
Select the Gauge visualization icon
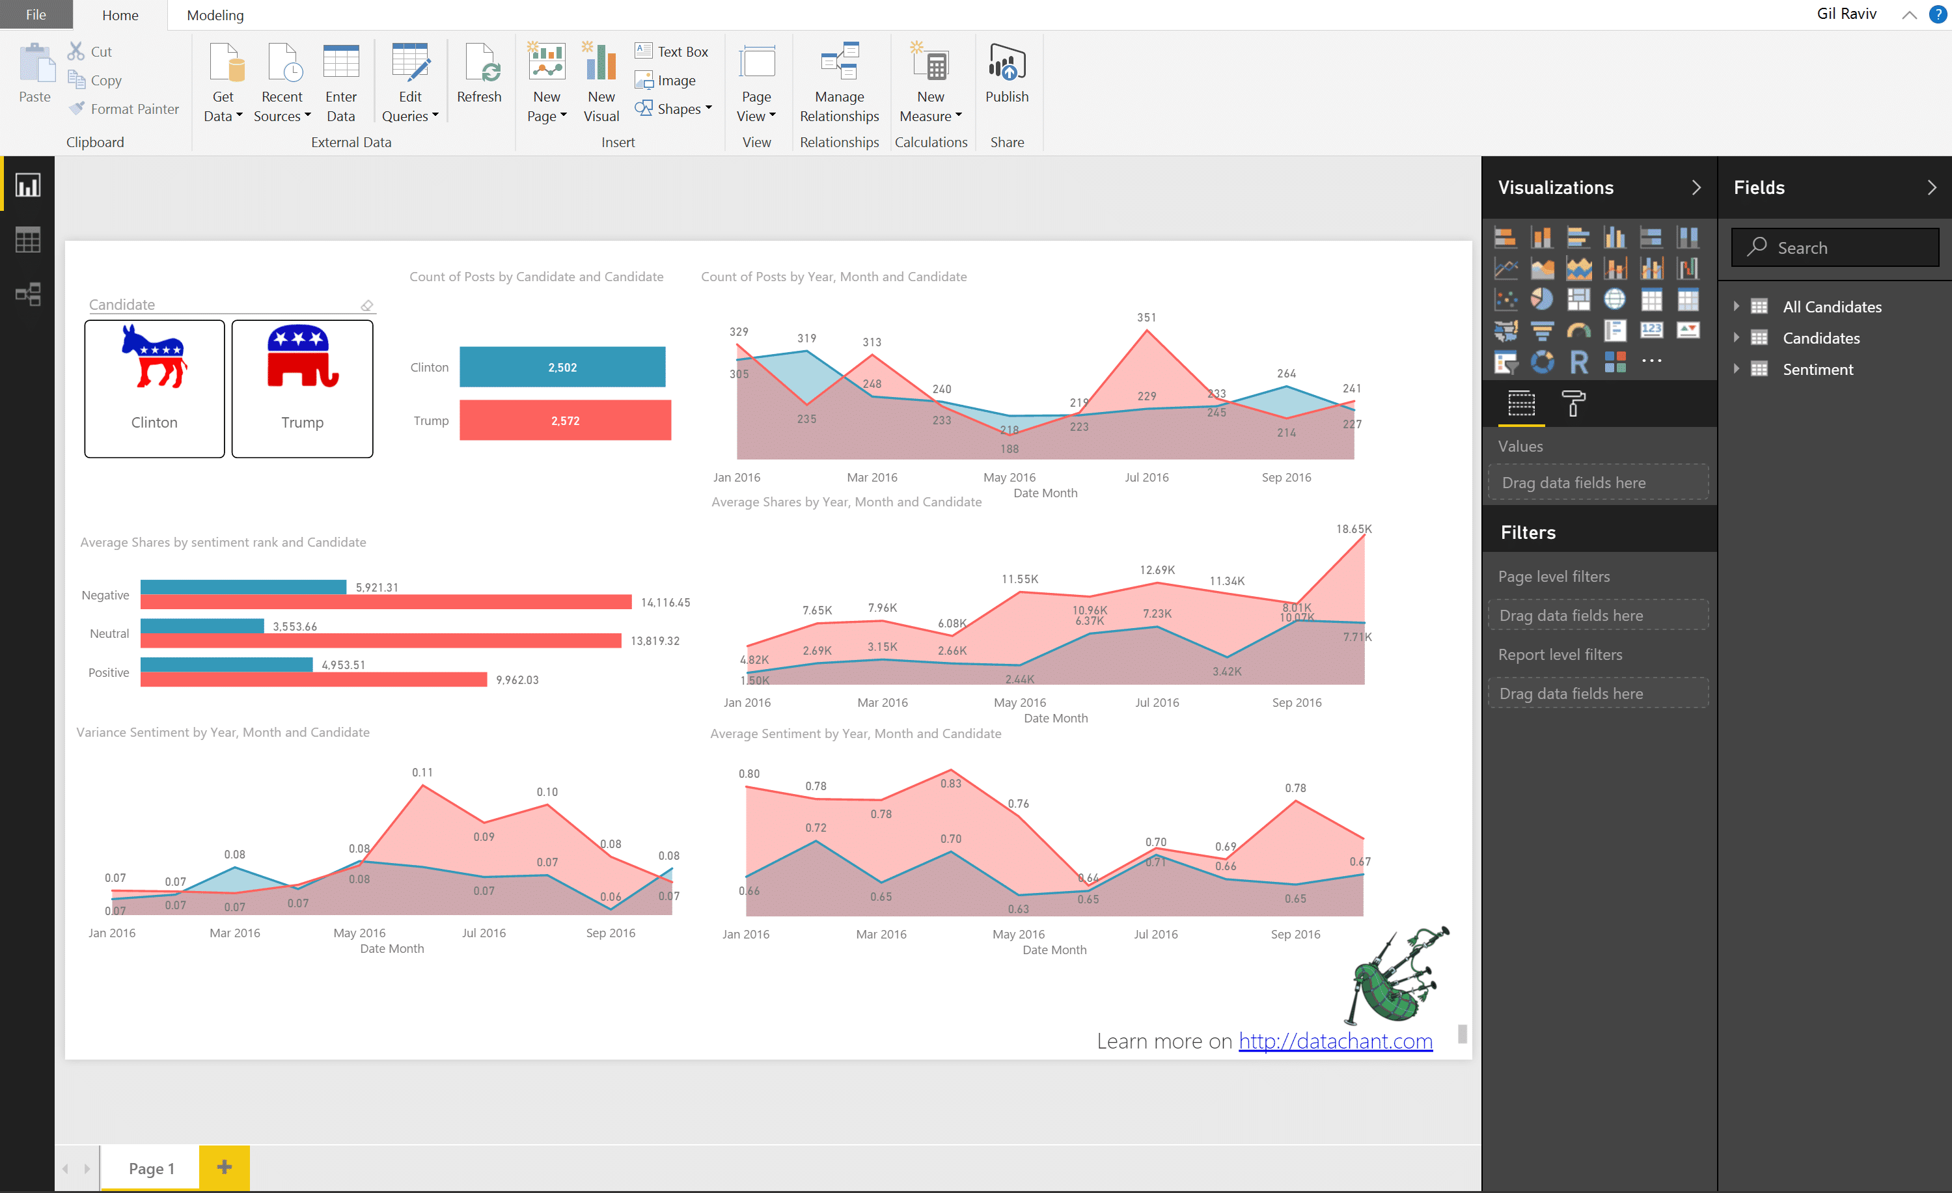1578,331
